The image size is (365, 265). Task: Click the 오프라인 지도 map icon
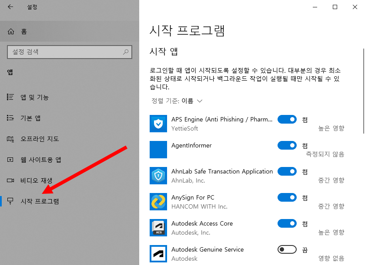(x=10, y=139)
